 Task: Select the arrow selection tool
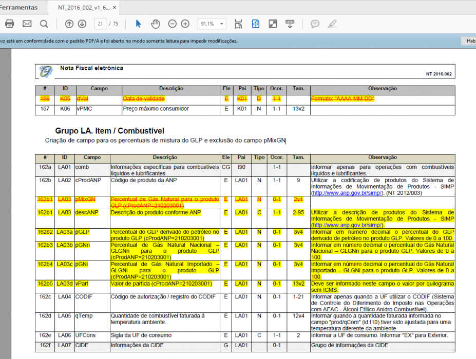(x=138, y=24)
